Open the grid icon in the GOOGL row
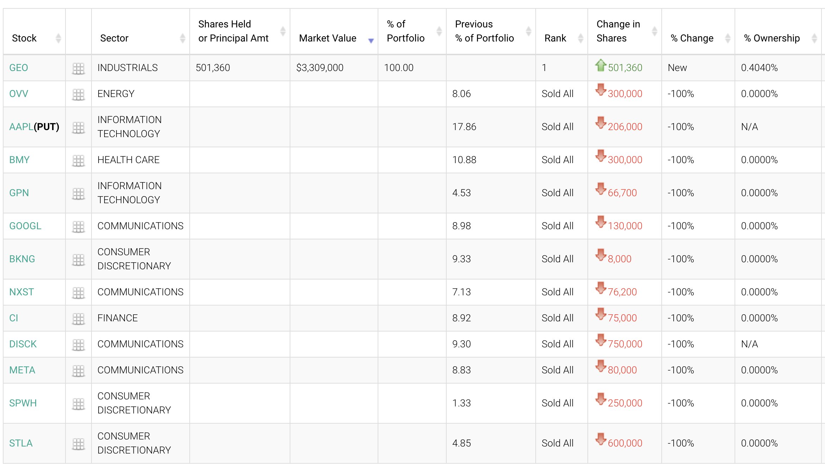The image size is (825, 469). (78, 226)
